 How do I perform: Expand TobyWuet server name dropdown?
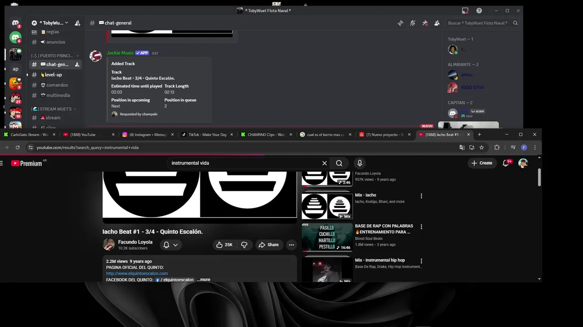click(x=66, y=23)
